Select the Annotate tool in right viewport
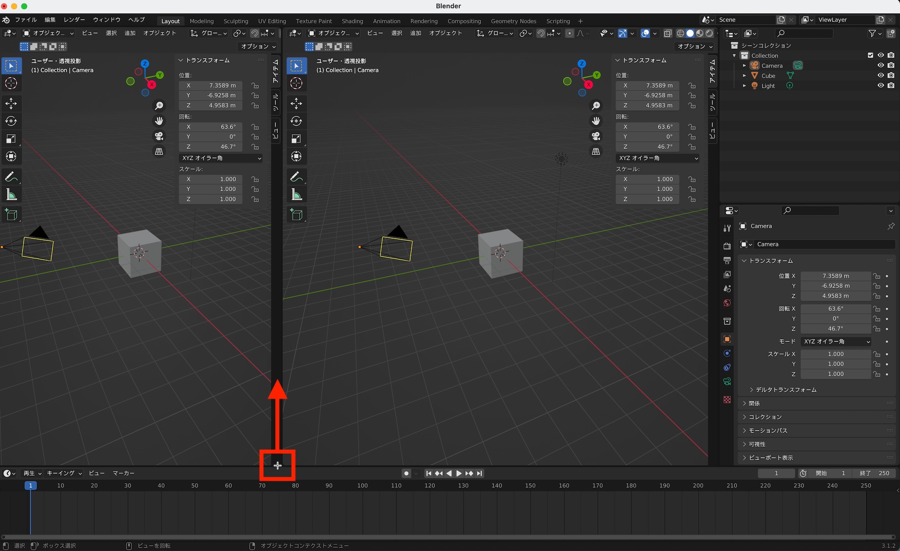The height and width of the screenshot is (551, 900). (x=296, y=177)
